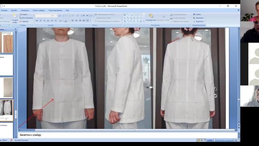Open the font name combo box
Viewport: 259px width, 146px height.
tap(43, 16)
